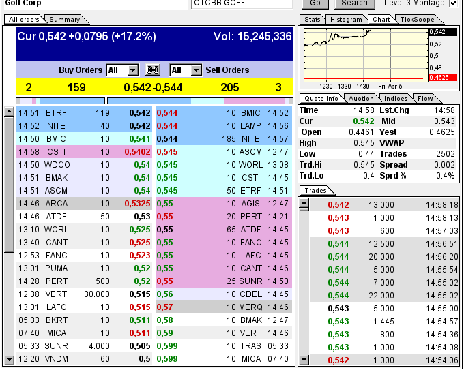Click the Go button
Viewport: 464px width, 370px height.
[315, 3]
